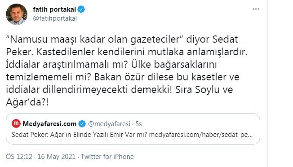Open the Twitter for iPhone source link
The width and height of the screenshot is (293, 167).
pyautogui.click(x=107, y=156)
